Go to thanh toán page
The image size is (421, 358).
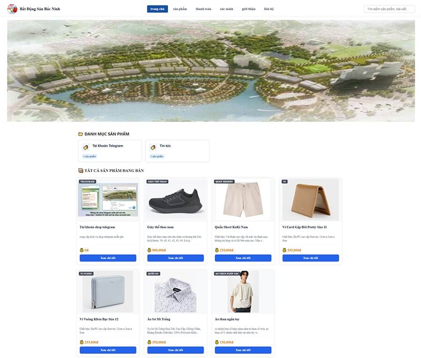click(203, 9)
